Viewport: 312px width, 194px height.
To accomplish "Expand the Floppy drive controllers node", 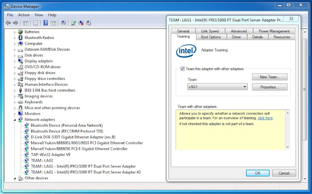I will pyautogui.click(x=14, y=79).
